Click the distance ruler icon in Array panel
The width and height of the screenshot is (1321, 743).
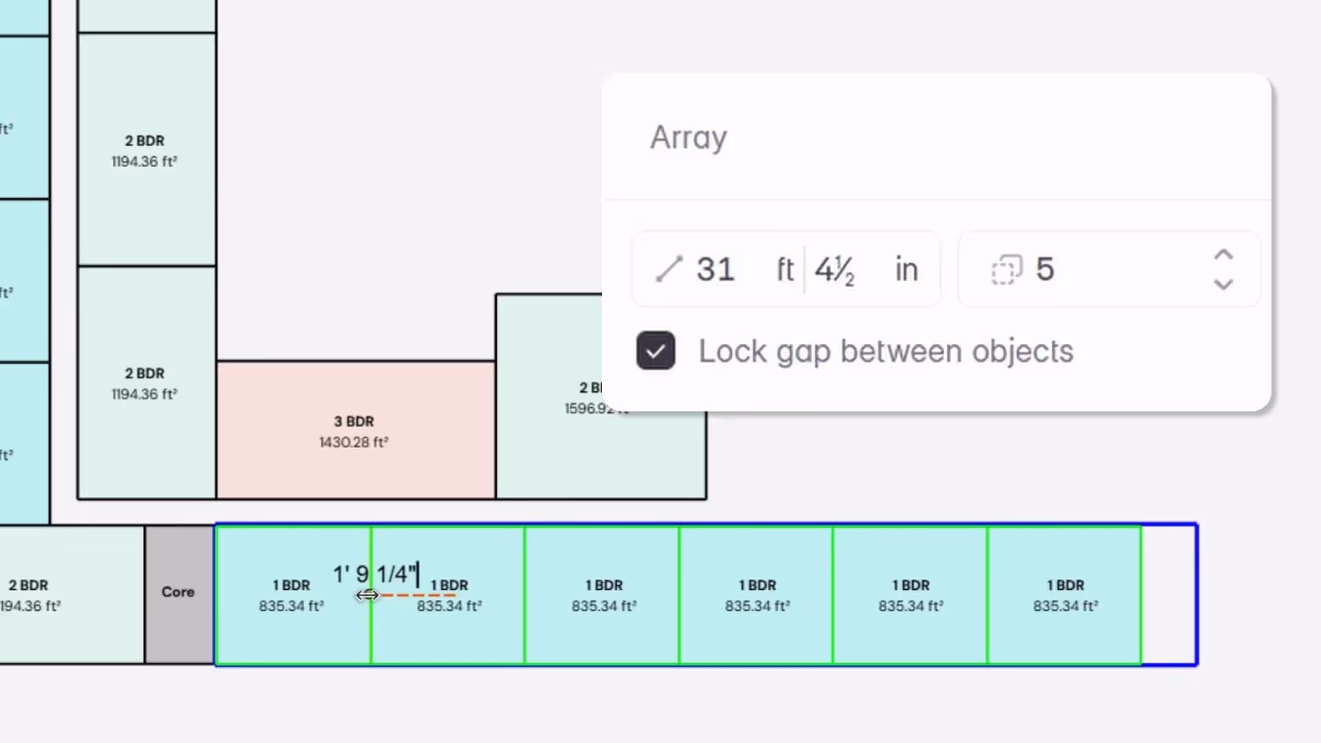[669, 269]
